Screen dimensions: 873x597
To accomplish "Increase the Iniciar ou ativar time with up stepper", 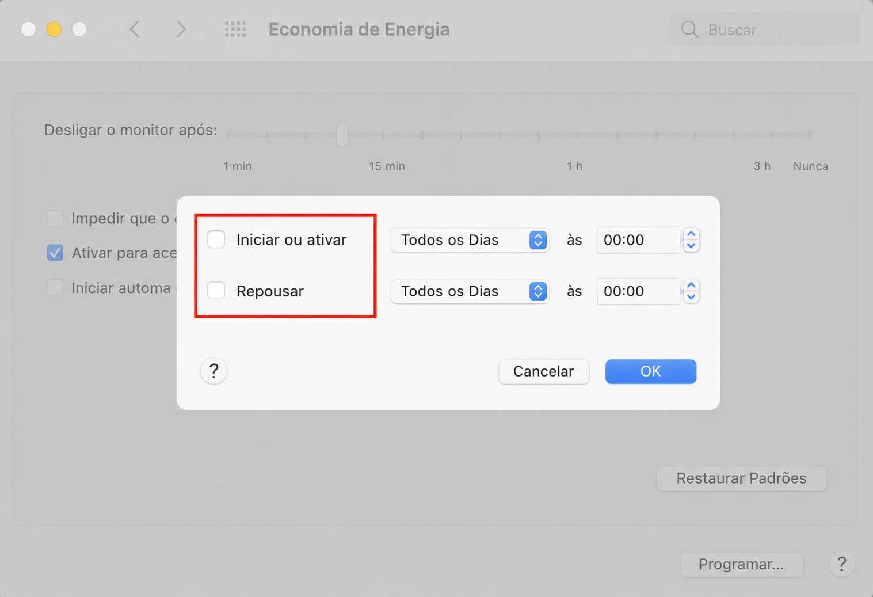I will click(x=691, y=234).
